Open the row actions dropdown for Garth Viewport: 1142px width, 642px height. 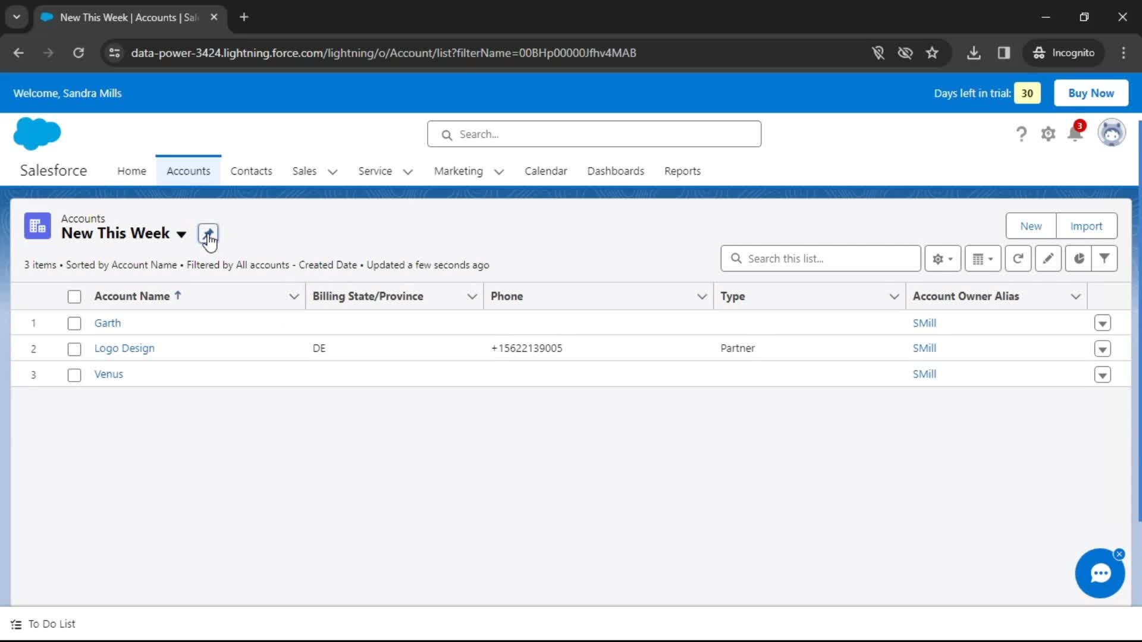point(1103,323)
